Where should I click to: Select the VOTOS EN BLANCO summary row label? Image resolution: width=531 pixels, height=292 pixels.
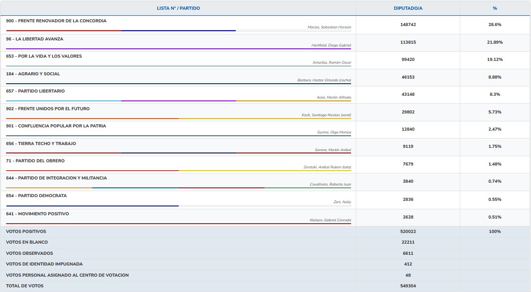(27, 242)
